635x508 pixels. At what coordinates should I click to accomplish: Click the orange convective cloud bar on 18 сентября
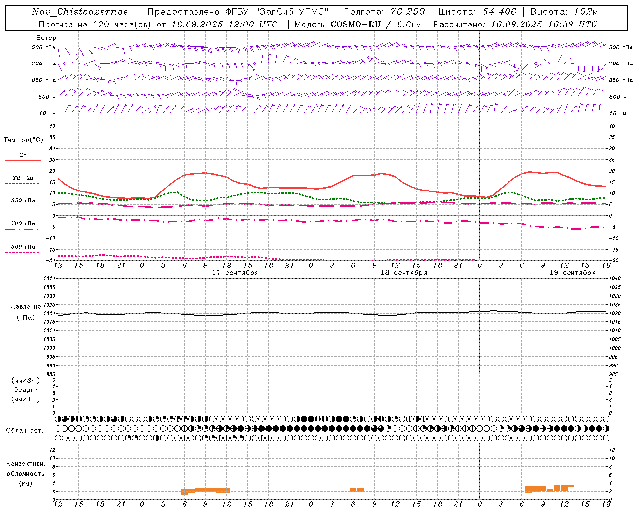[x=357, y=490]
